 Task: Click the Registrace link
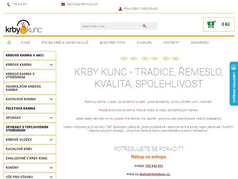150,9
